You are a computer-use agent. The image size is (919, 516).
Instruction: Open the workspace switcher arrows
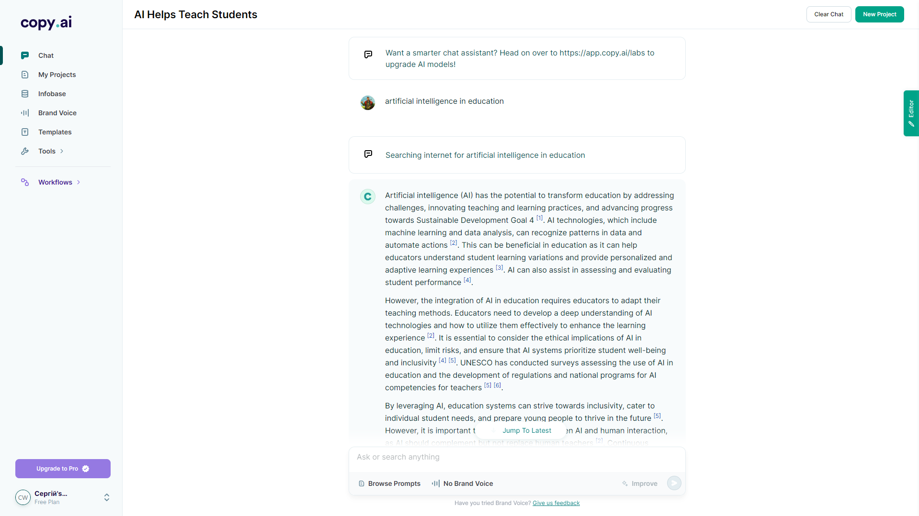tap(107, 497)
